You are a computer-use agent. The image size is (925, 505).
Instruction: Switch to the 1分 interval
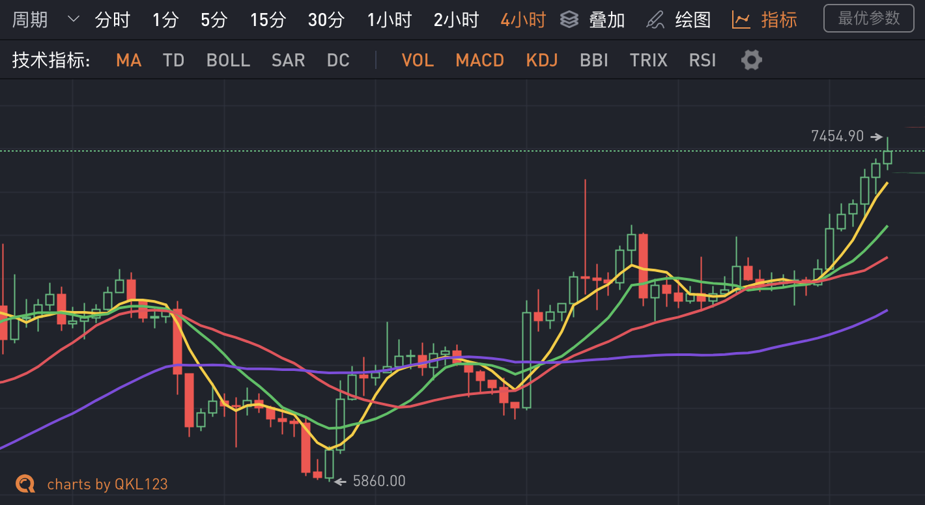pos(165,20)
